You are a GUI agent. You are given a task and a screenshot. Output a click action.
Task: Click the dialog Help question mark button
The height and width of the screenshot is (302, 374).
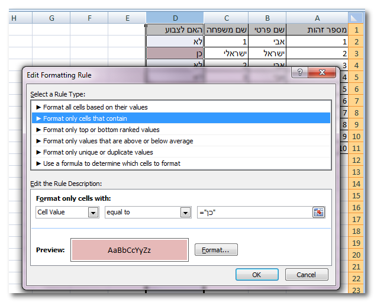click(x=300, y=72)
